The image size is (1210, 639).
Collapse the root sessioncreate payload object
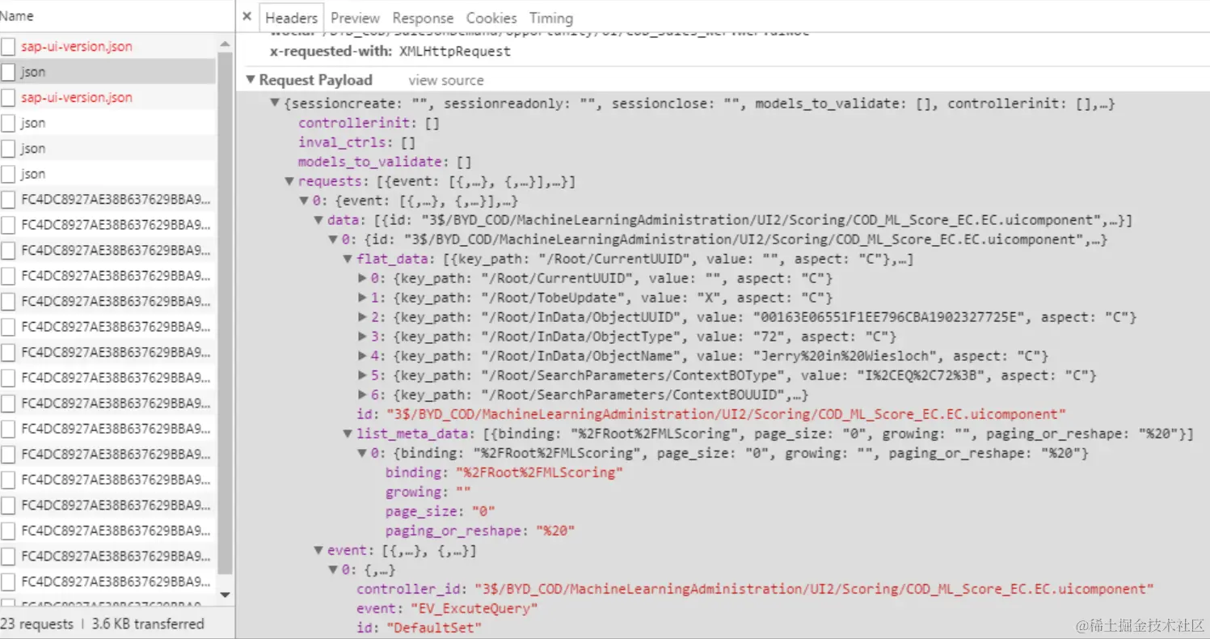click(276, 104)
